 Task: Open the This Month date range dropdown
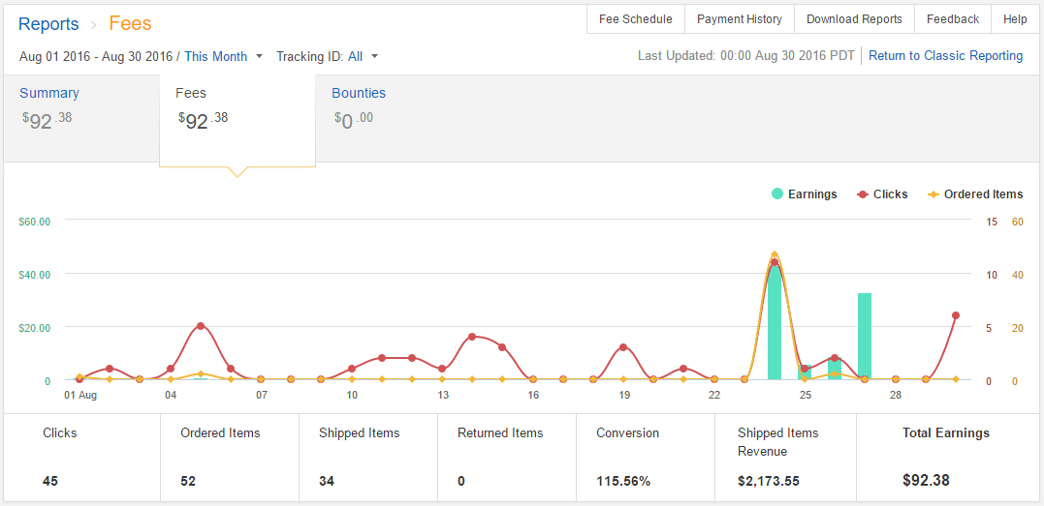point(223,57)
